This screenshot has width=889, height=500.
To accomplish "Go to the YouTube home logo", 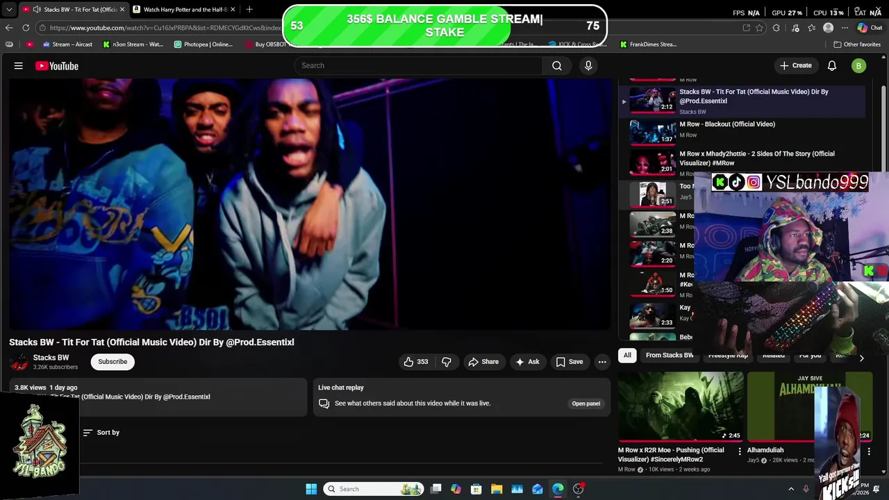I will coord(57,66).
